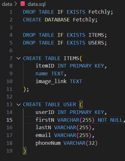Click 'ITEMS' in CREATE TABLE line 7

click(x=71, y=58)
